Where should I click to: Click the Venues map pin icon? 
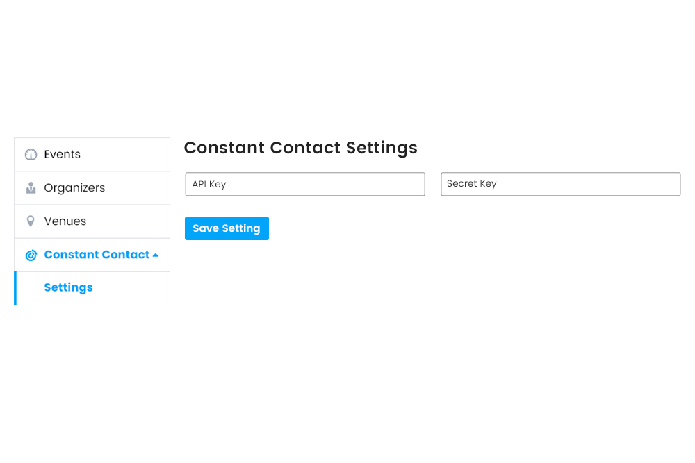31,221
